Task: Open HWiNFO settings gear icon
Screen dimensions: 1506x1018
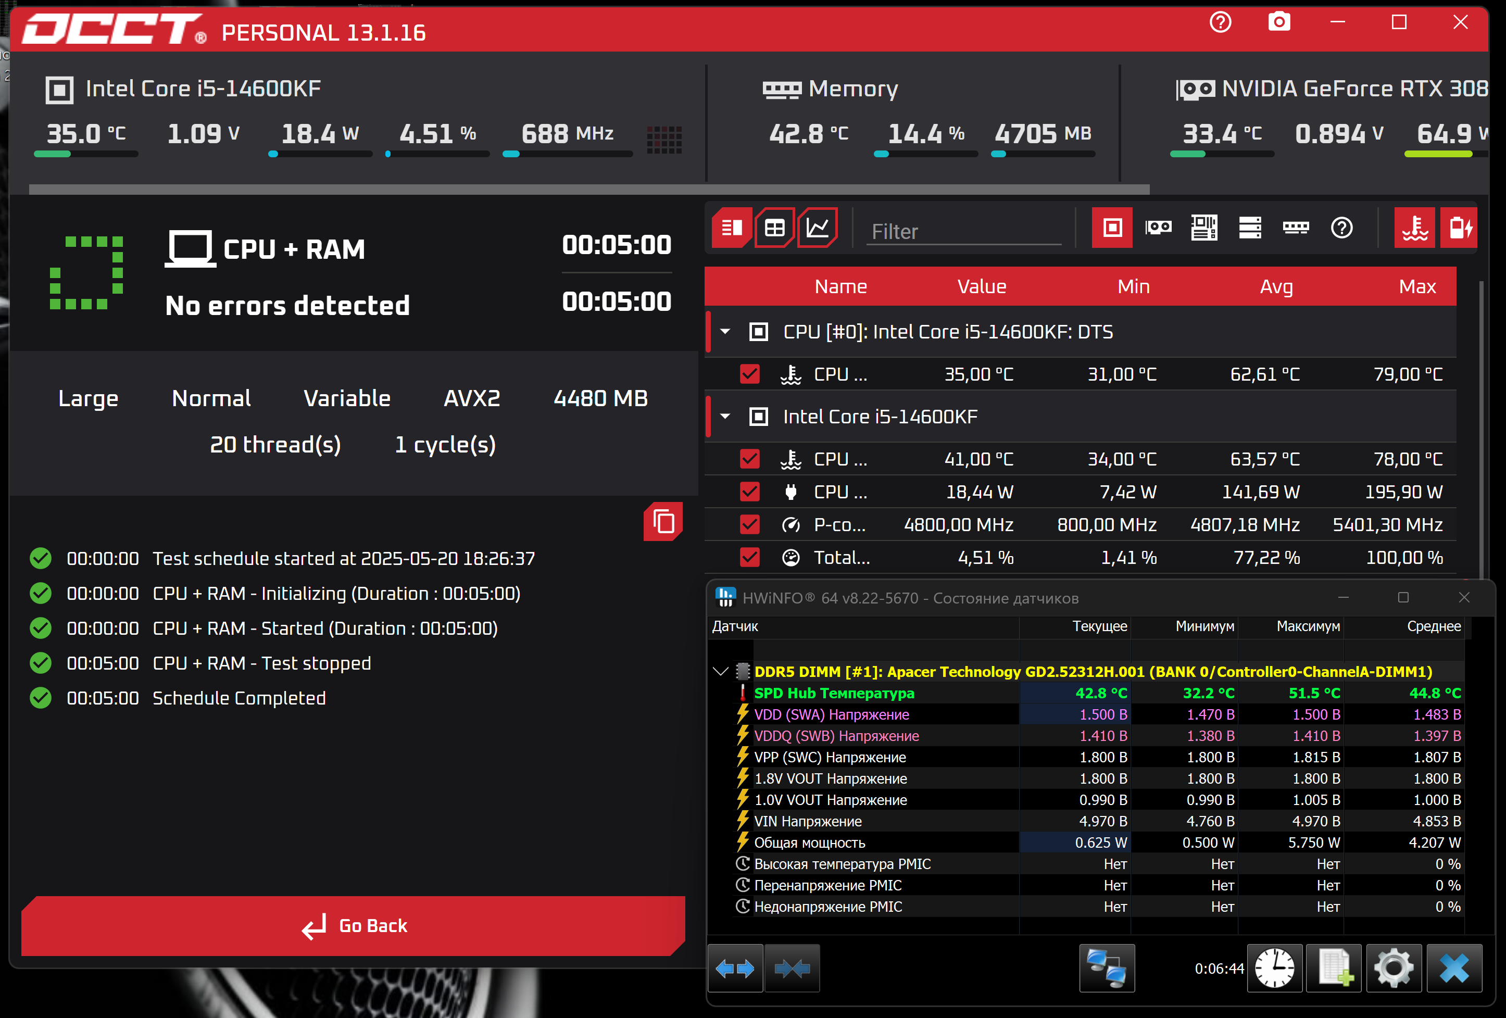Action: point(1393,968)
